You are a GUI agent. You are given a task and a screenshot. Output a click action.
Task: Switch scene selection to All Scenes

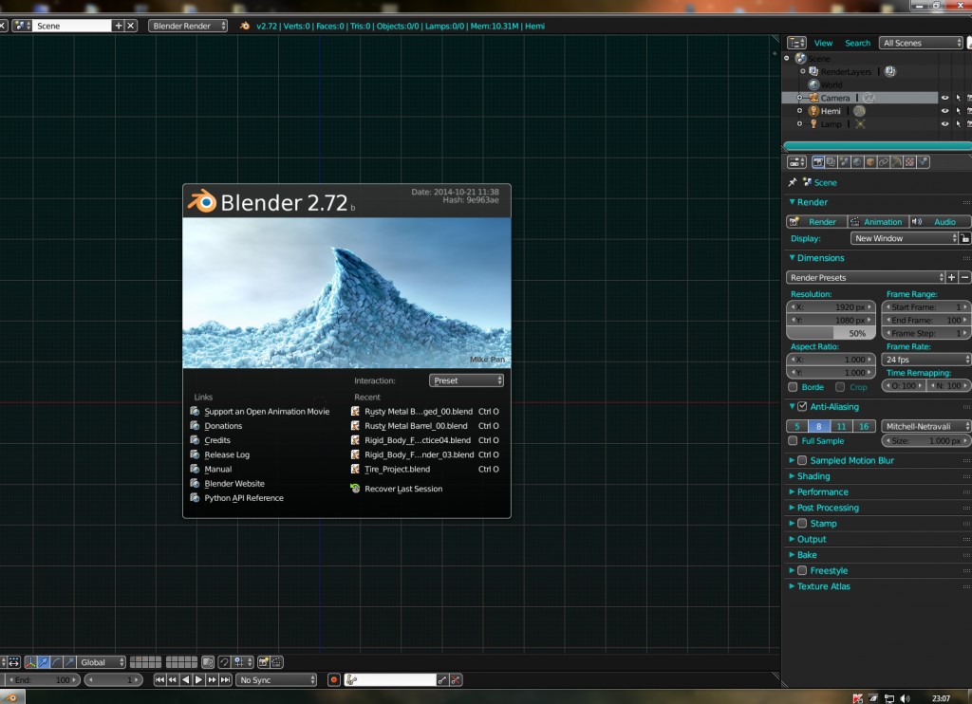coord(919,42)
